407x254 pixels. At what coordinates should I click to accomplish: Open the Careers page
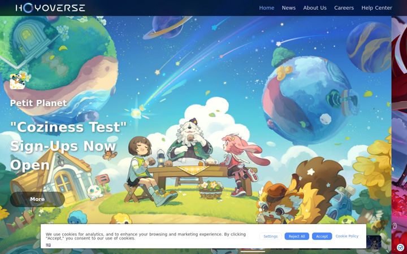pyautogui.click(x=344, y=8)
